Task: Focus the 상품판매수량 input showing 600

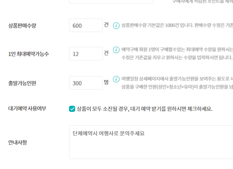Action: coord(86,25)
